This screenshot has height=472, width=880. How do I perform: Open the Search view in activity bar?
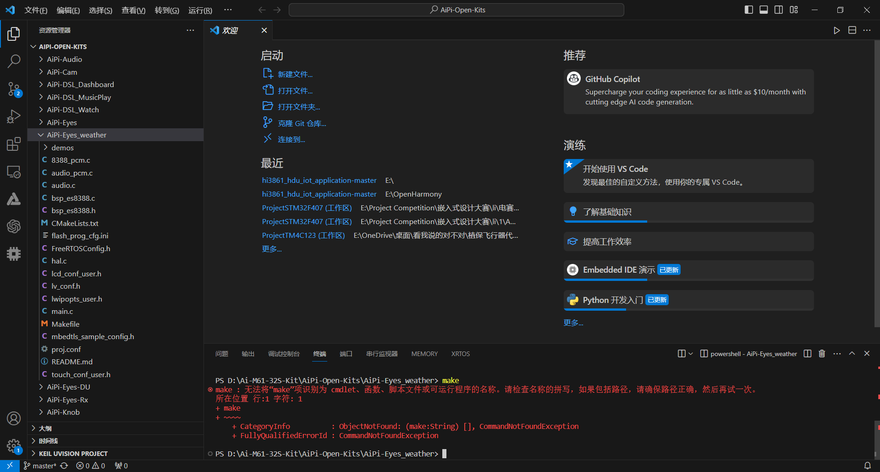tap(14, 61)
